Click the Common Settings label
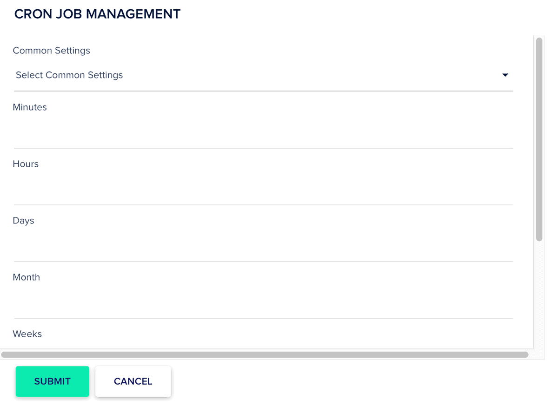This screenshot has height=419, width=558. point(52,51)
